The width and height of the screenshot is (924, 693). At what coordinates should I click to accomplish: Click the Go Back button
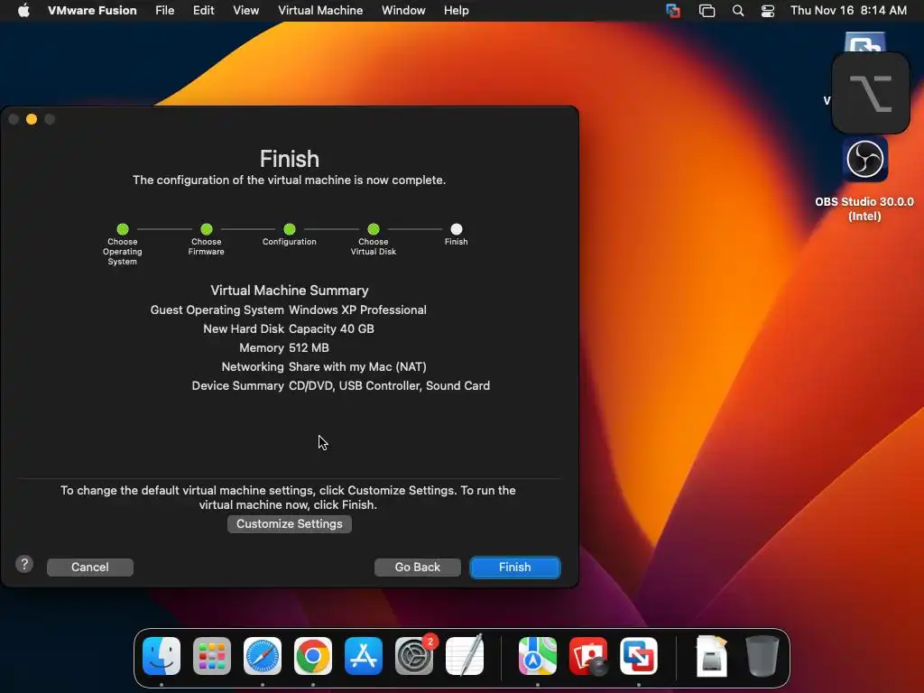[x=417, y=567]
